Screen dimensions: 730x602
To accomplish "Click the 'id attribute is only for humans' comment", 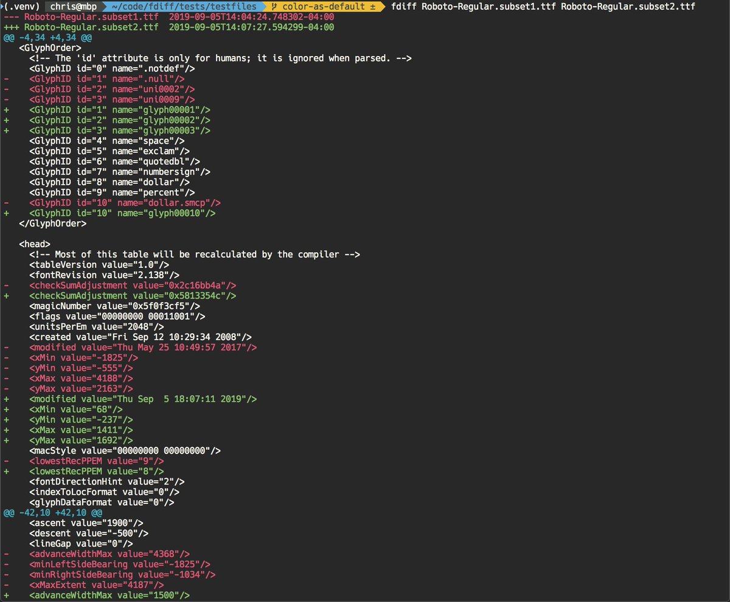I will tap(221, 58).
